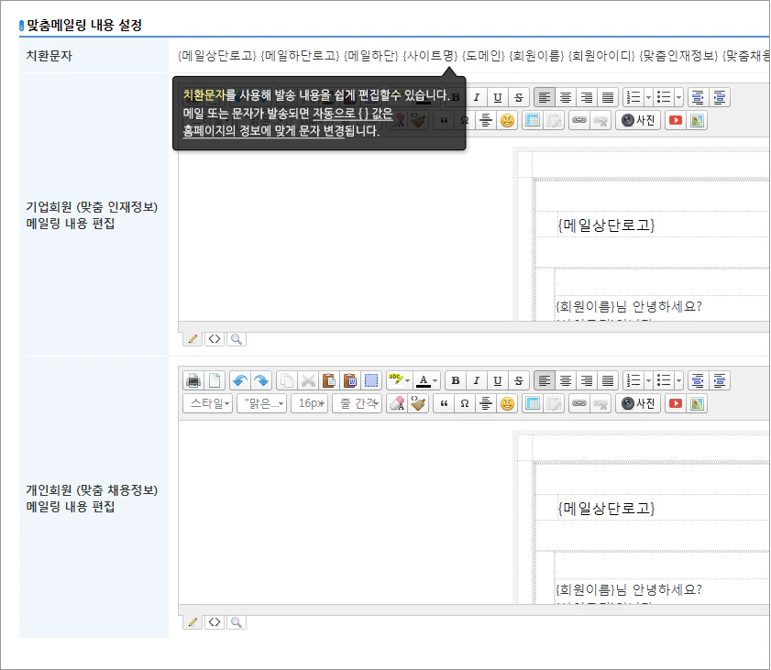Viewport: 771px width, 670px height.
Task: Switch to HTML source view tab
Action: [x=215, y=621]
